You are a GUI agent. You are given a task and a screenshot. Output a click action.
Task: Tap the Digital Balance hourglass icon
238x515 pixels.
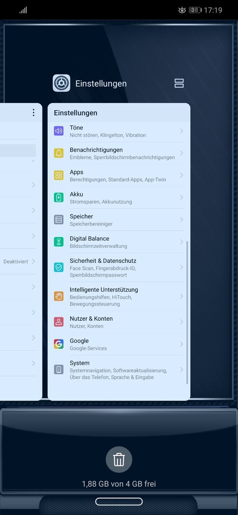59,242
